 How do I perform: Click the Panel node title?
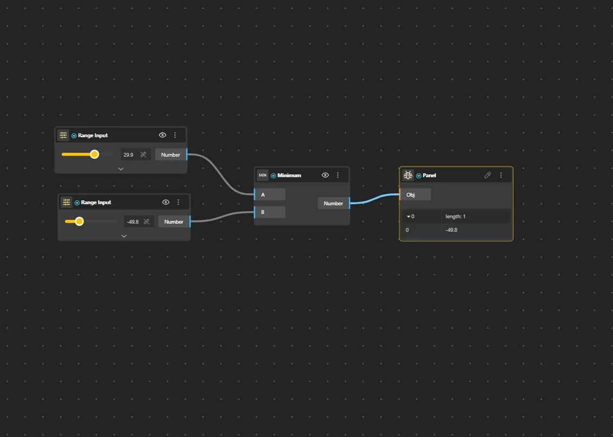pyautogui.click(x=429, y=176)
